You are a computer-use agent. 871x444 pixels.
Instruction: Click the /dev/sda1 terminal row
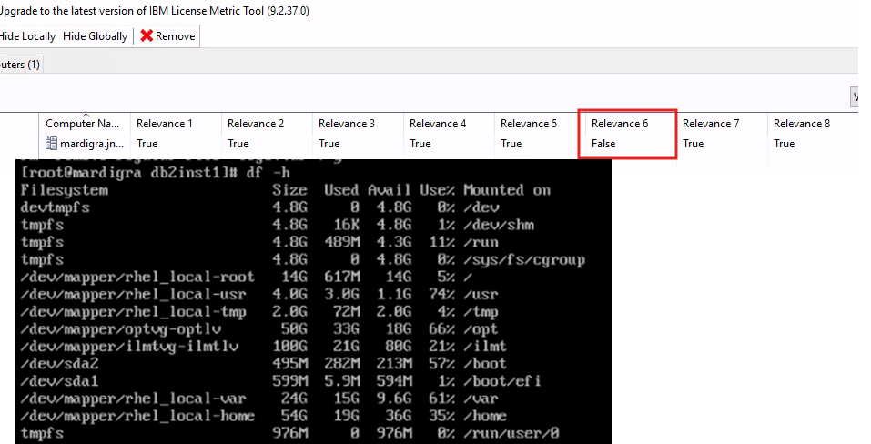[x=280, y=380]
